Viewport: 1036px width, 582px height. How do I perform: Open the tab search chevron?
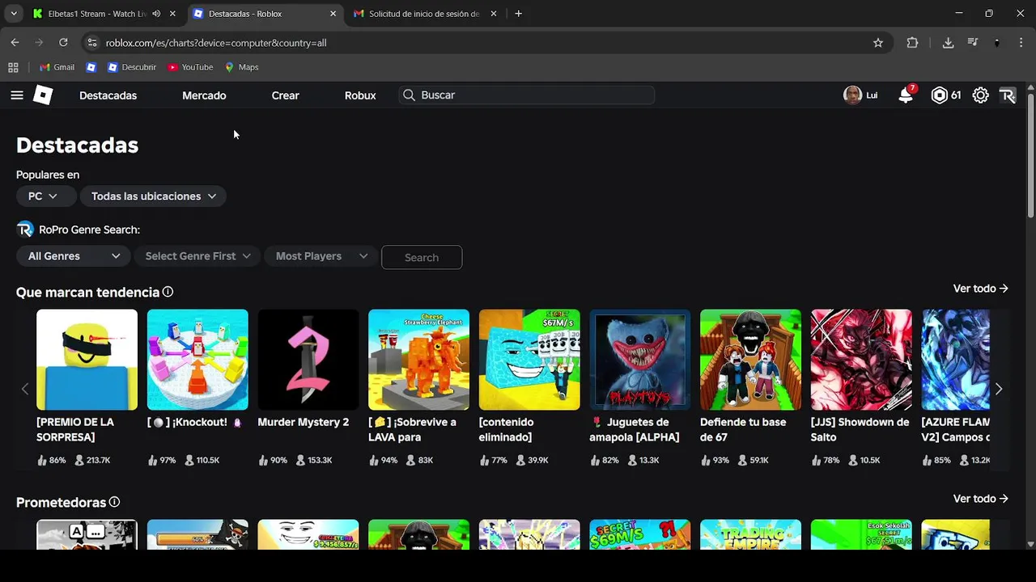tap(14, 14)
